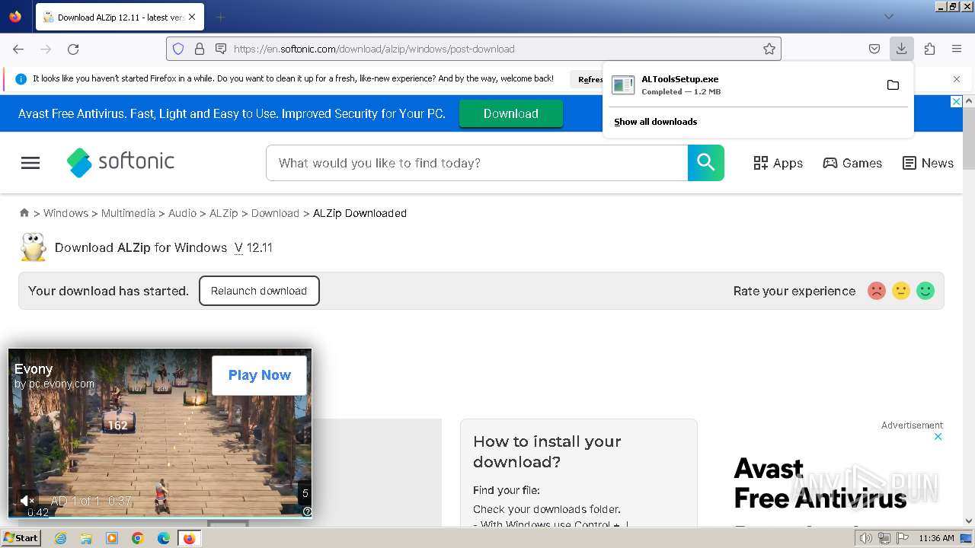Launch Internet Explorer from the taskbar

tap(61, 538)
